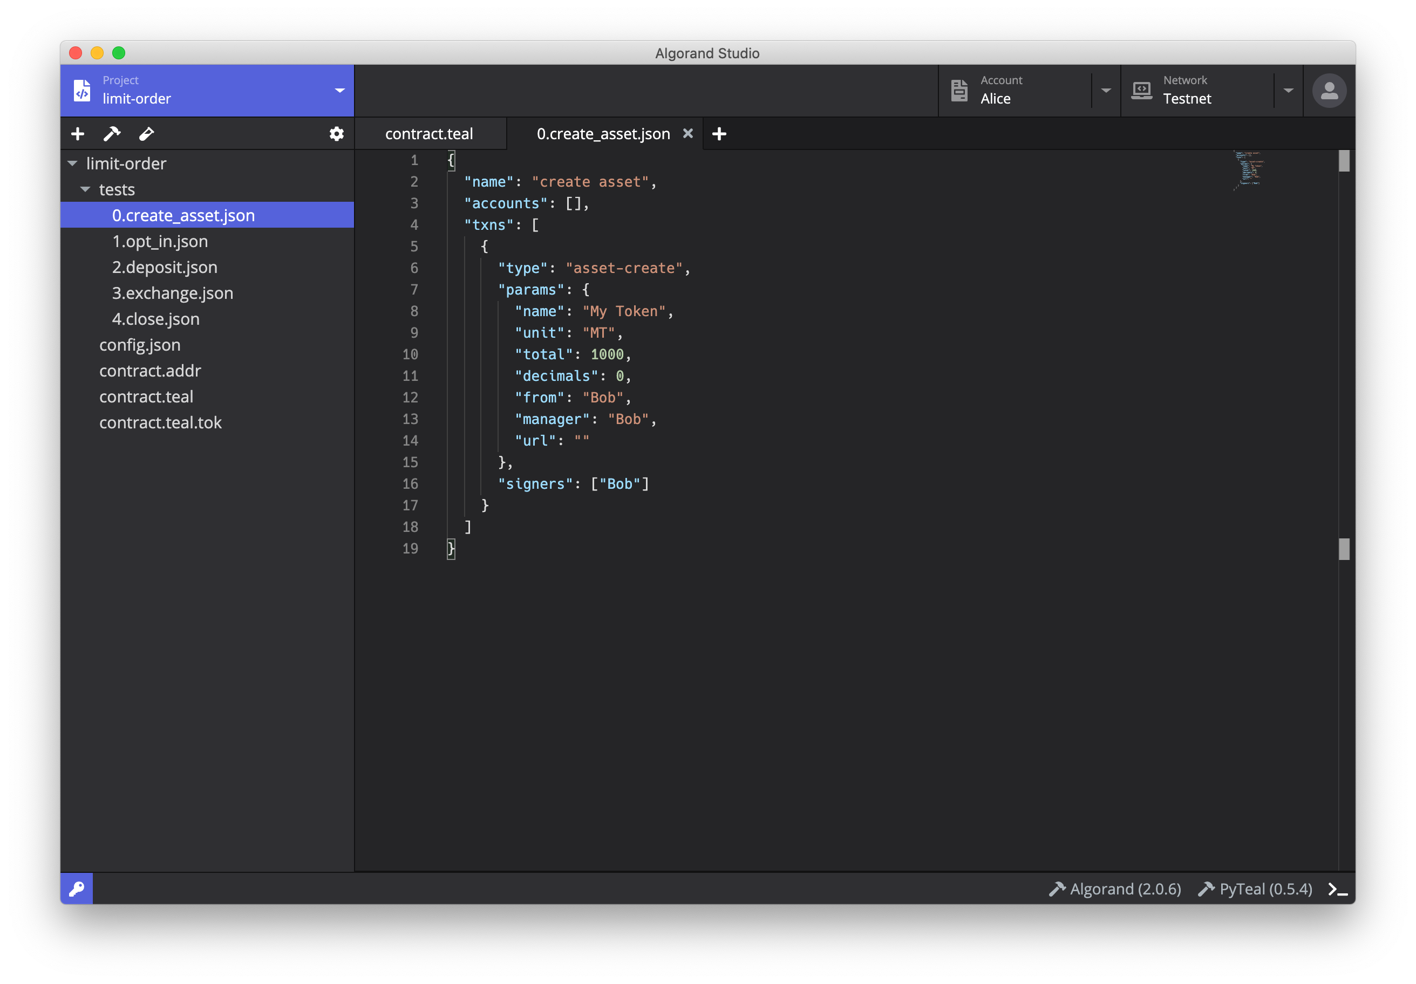
Task: Open project settings gear icon
Action: (336, 134)
